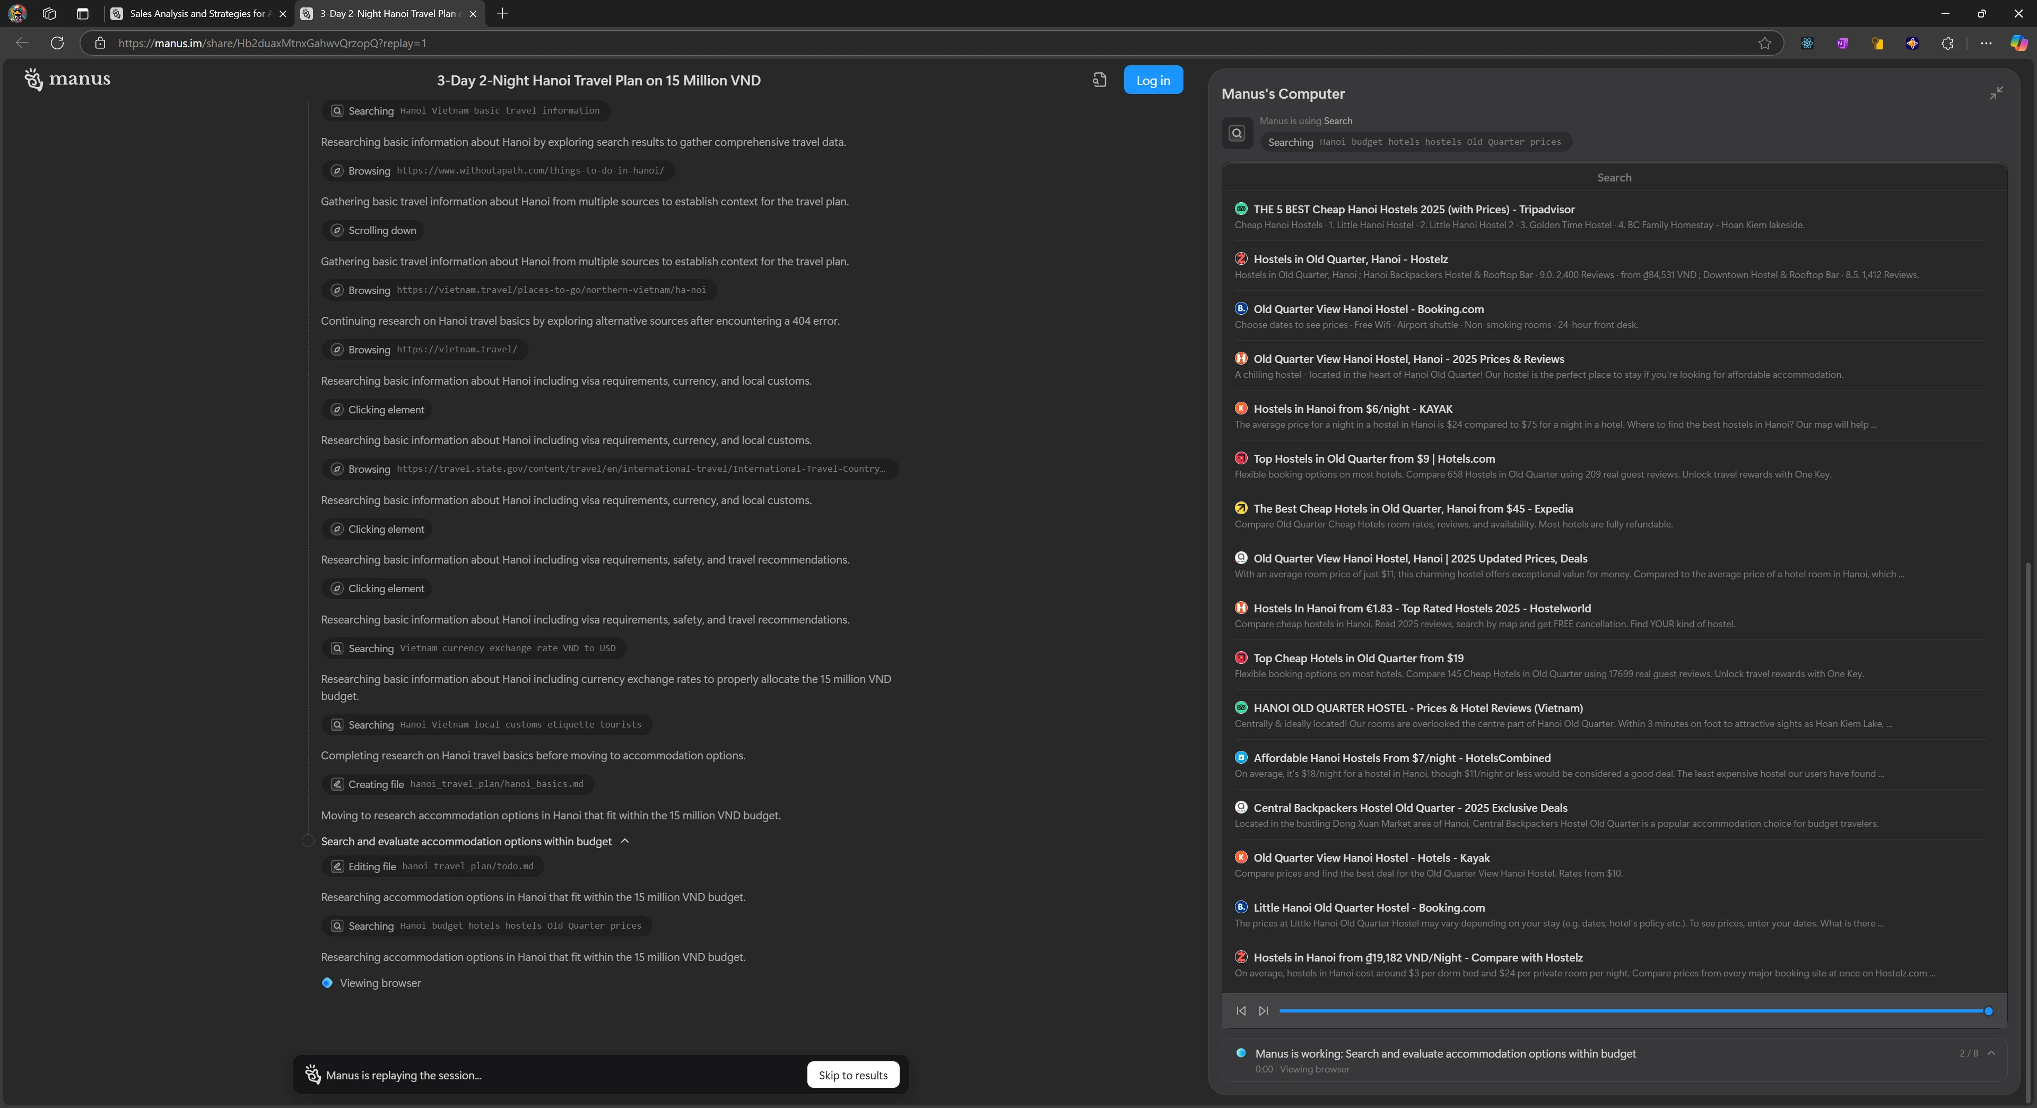Click Skip to results button
The image size is (2037, 1108).
pyautogui.click(x=852, y=1075)
